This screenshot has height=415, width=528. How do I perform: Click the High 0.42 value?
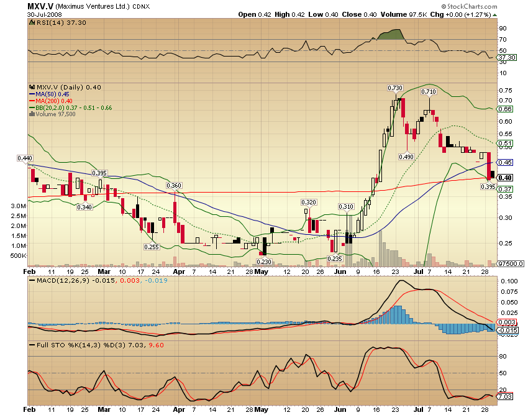289,14
